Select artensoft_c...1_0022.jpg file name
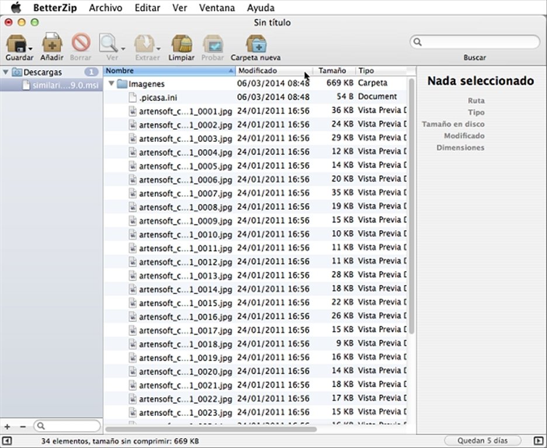Screen dimensions: 547x448 pos(185,399)
